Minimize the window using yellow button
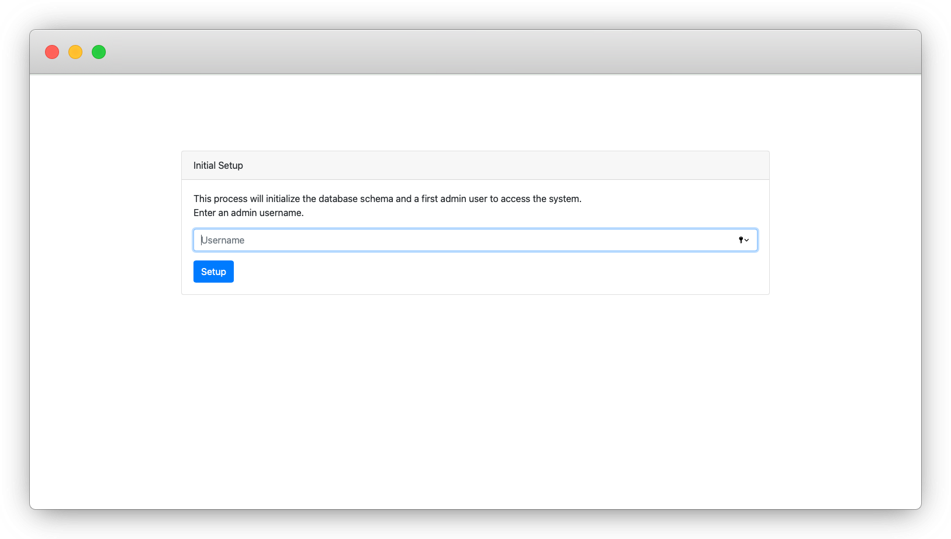 pos(75,52)
